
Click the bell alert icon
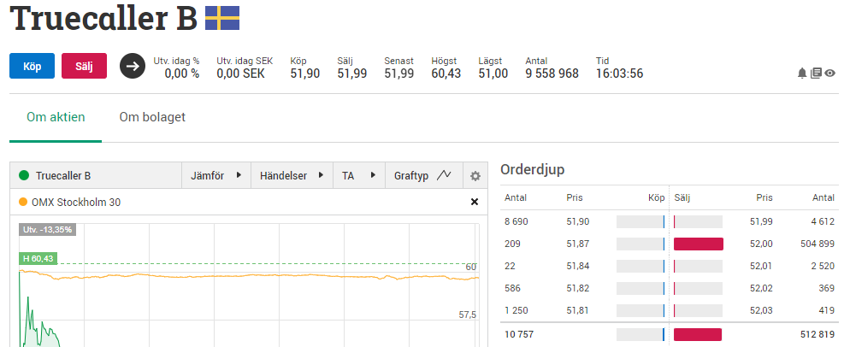tap(802, 74)
